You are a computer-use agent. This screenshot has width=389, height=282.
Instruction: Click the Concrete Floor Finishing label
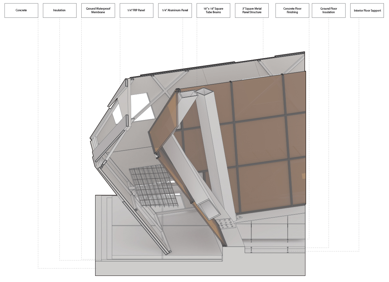click(292, 10)
